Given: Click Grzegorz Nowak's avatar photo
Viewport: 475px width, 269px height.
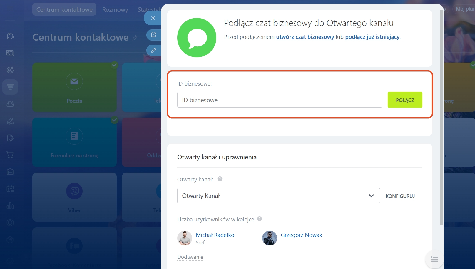Looking at the screenshot, I should pyautogui.click(x=270, y=238).
